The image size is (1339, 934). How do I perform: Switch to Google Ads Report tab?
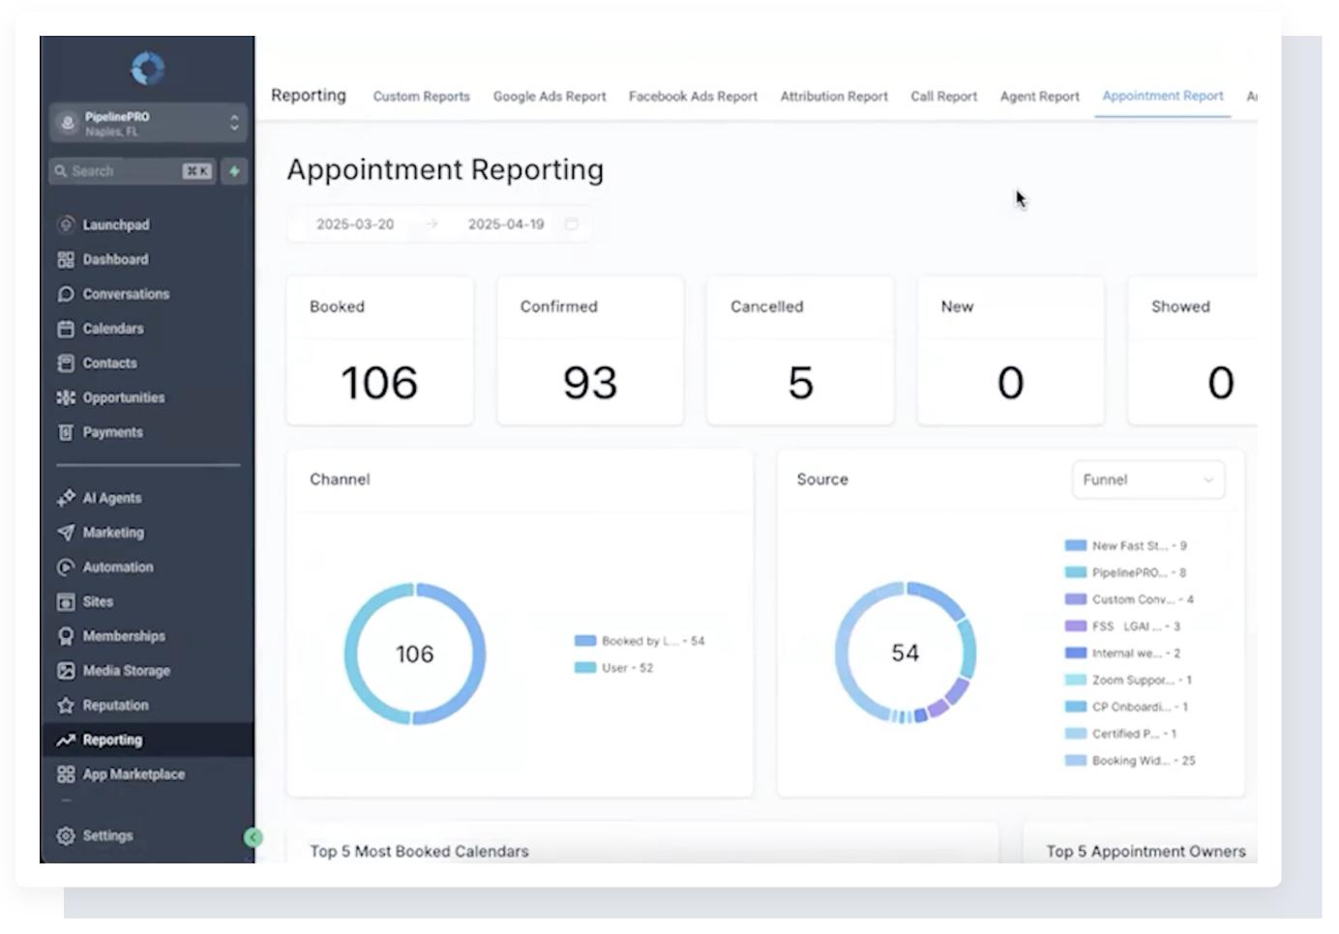coord(550,97)
